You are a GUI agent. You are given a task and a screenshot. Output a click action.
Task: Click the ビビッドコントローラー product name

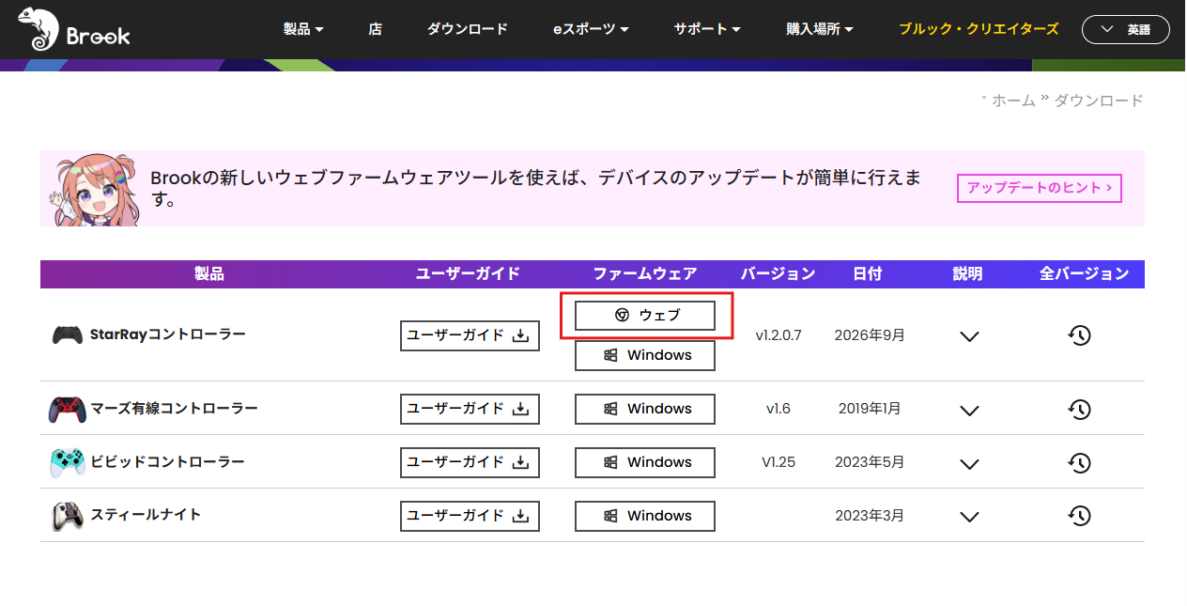[x=168, y=462]
